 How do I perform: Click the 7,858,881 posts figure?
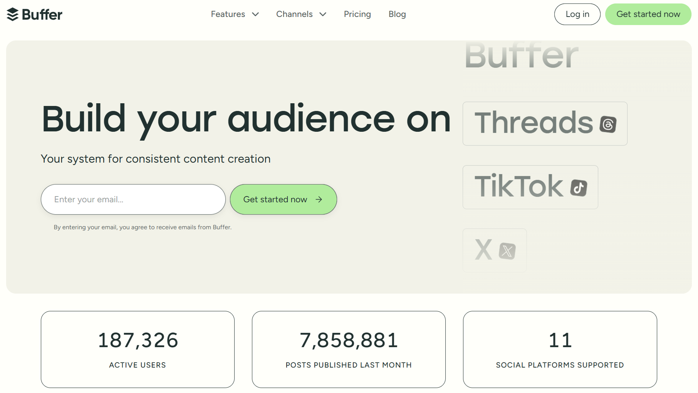(349, 341)
